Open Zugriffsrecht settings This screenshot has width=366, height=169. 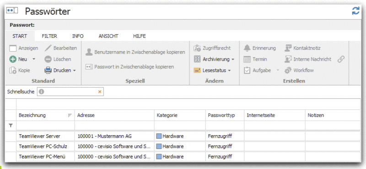tap(212, 48)
